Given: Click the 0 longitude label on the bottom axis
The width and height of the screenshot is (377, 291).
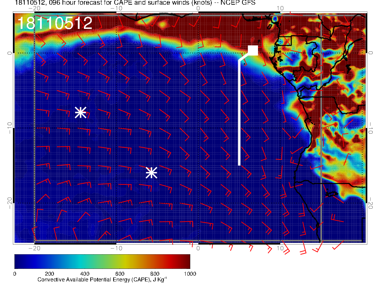Looking at the screenshot, I should coord(198,248).
